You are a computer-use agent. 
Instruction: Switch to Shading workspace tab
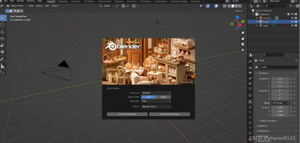[119, 1]
